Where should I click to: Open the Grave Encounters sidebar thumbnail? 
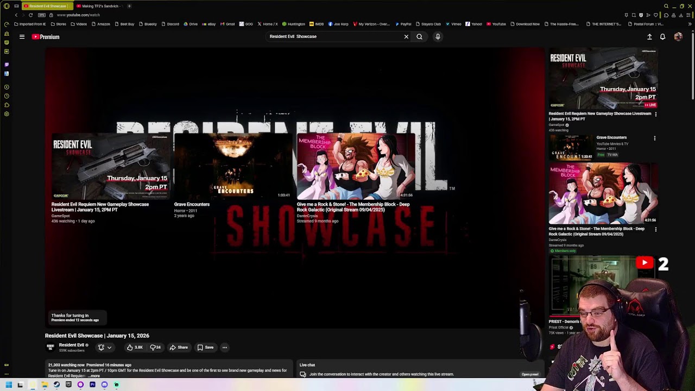click(571, 147)
